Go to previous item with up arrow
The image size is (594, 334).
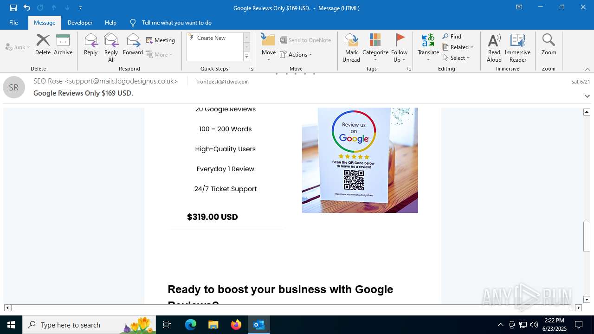click(53, 7)
